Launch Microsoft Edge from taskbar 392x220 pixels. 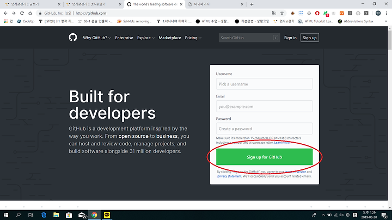tap(44, 215)
